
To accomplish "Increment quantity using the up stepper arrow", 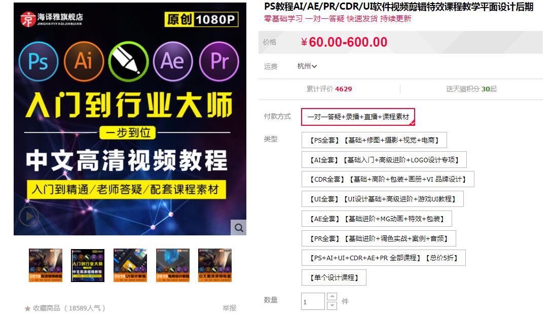I will click(332, 297).
